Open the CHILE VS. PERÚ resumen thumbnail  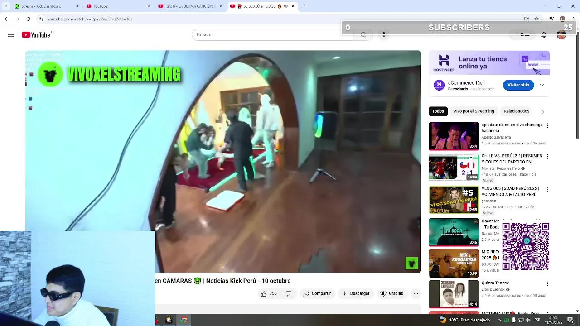click(454, 168)
